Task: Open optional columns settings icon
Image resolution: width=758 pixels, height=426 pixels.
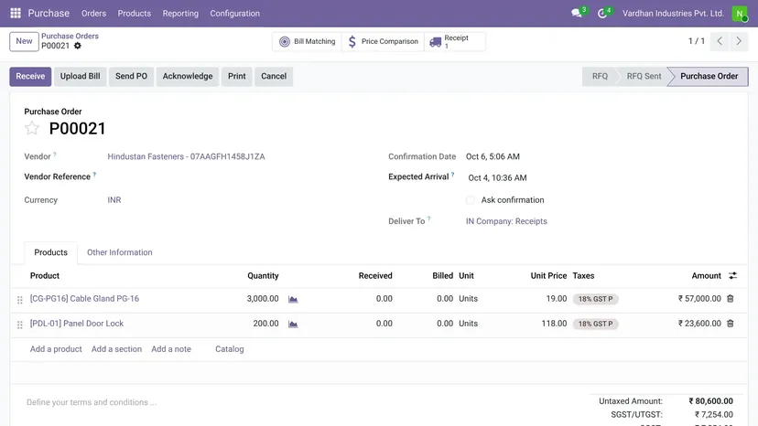Action: [733, 276]
